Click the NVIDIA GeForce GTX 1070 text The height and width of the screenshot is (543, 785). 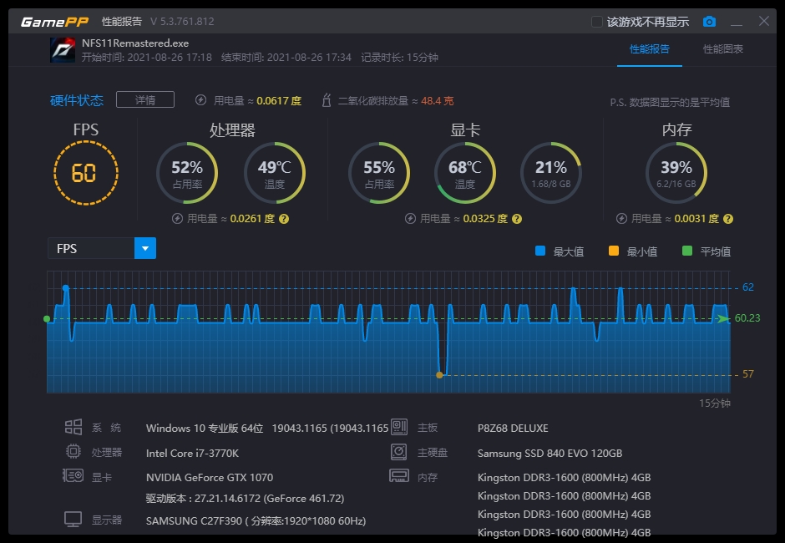click(210, 477)
